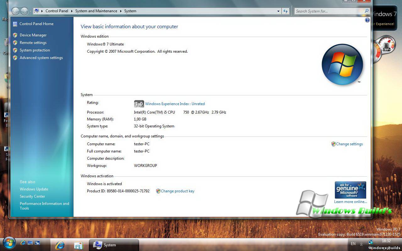This screenshot has width=402, height=251.
Task: Click the 1,0 rating score badge
Action: tap(139, 104)
